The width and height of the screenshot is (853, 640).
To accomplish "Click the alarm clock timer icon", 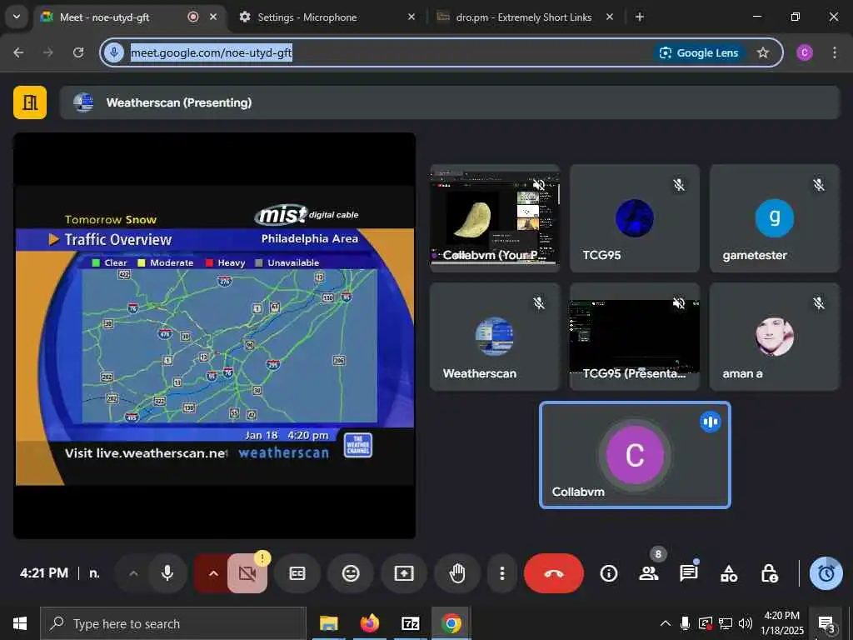I will (x=826, y=573).
